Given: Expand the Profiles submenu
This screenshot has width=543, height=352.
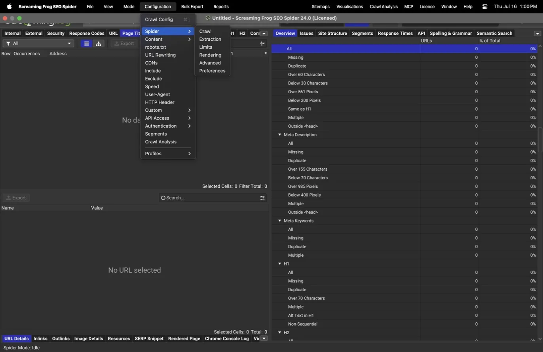Looking at the screenshot, I should (168, 154).
